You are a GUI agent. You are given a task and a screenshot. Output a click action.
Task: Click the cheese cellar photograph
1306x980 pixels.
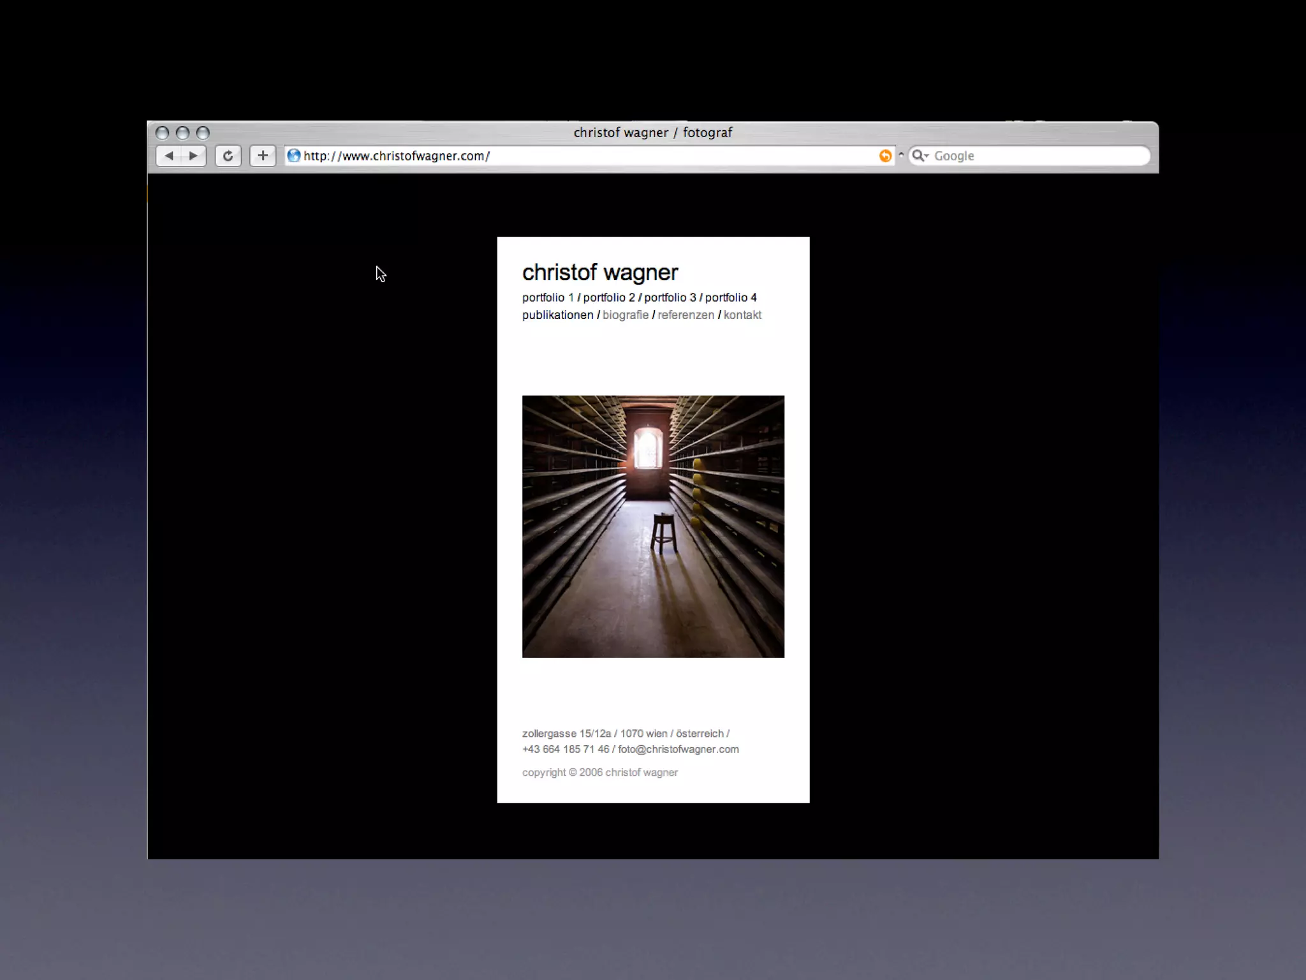click(x=653, y=526)
